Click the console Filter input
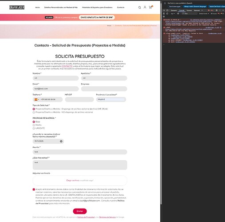The image size is (225, 222). point(189,14)
